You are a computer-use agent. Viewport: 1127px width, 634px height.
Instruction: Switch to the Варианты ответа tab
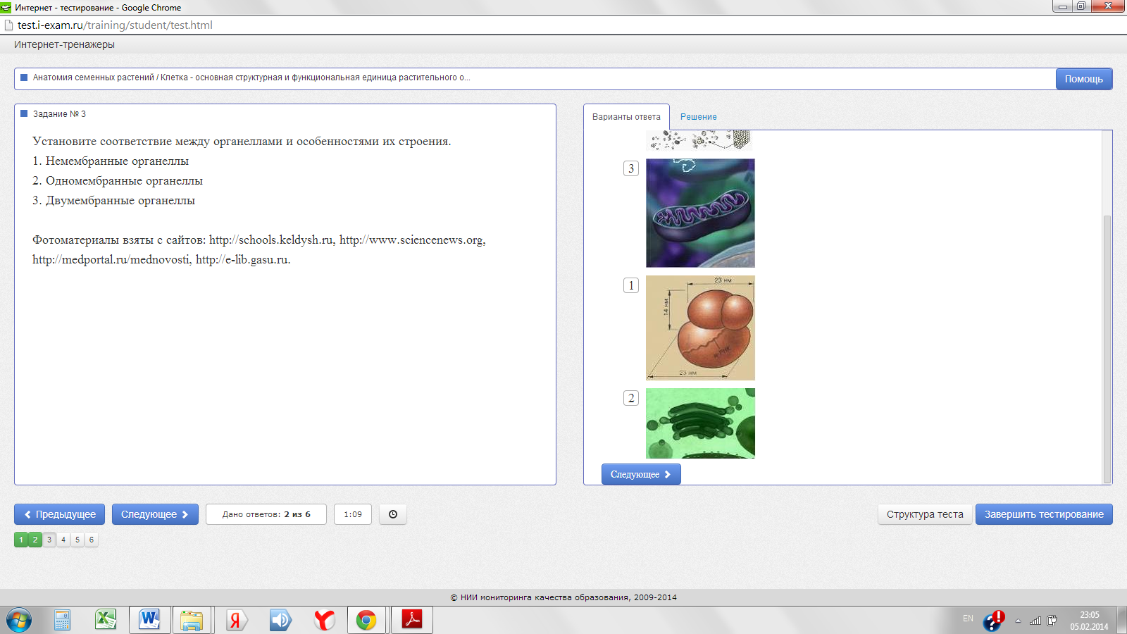click(626, 117)
